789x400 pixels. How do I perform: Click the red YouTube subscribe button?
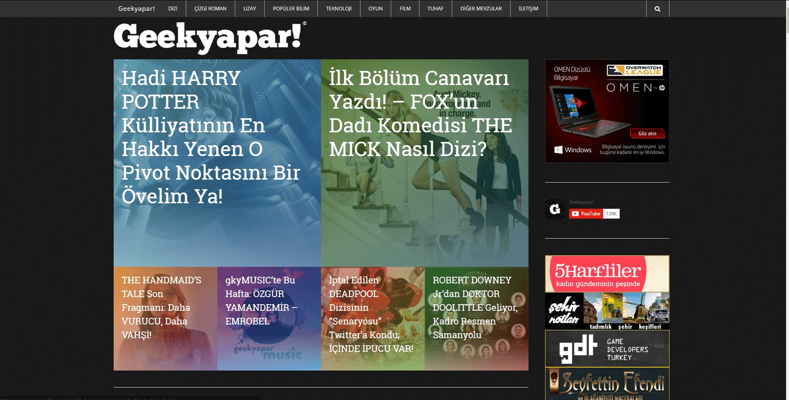tap(586, 214)
